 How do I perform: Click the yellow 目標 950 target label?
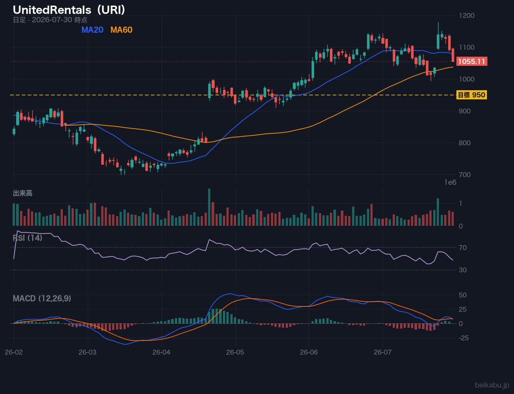[x=471, y=95]
